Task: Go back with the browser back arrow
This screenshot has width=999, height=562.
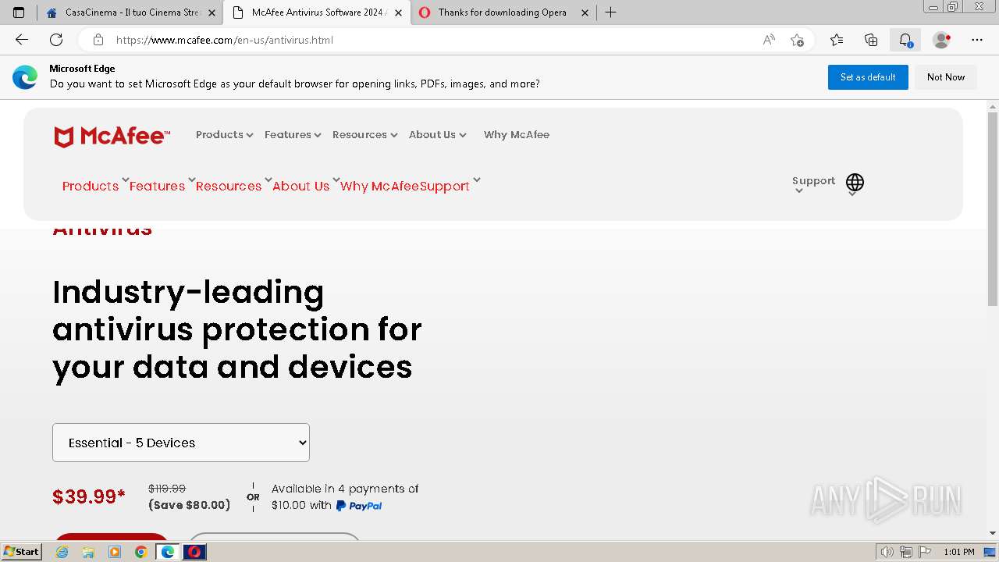Action: coord(22,40)
